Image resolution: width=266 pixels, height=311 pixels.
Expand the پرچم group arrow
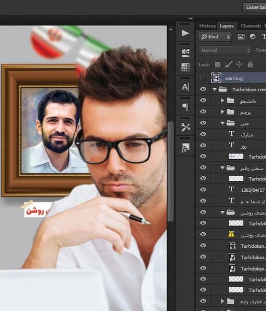pyautogui.click(x=222, y=112)
